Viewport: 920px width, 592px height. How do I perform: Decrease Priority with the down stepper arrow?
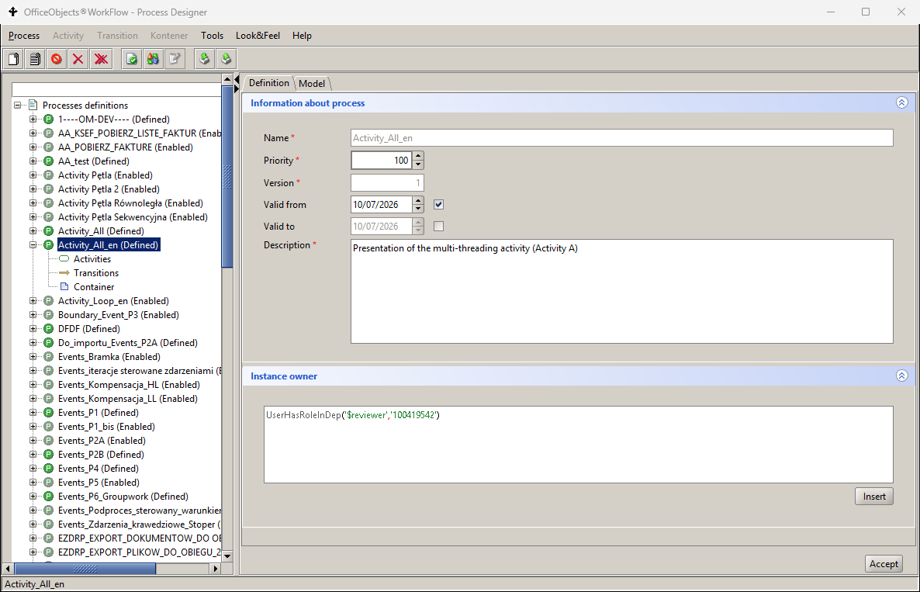tap(418, 164)
